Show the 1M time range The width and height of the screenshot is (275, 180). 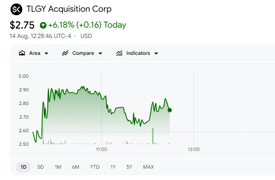[58, 167]
